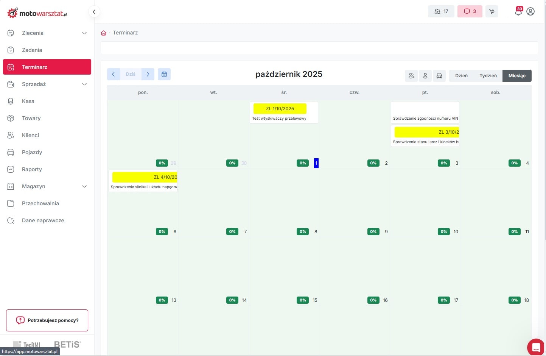Screen dimensions: 546x356
Task: Click the hand truck delivery icon
Action: coord(492,11)
